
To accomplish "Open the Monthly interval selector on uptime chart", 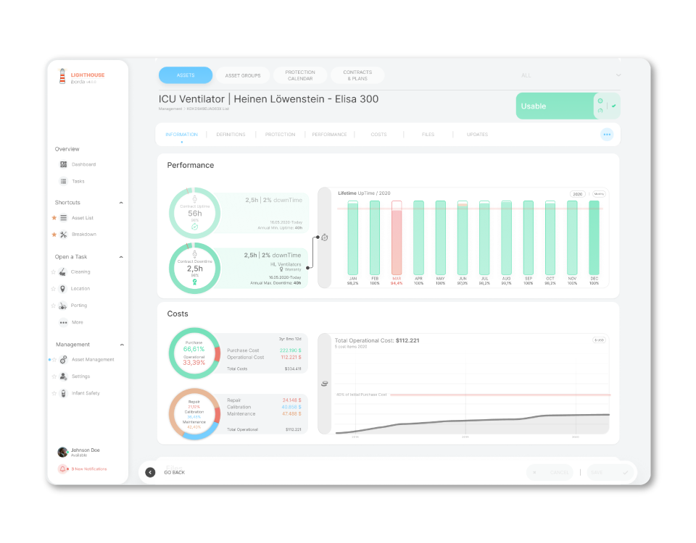I will pyautogui.click(x=600, y=194).
